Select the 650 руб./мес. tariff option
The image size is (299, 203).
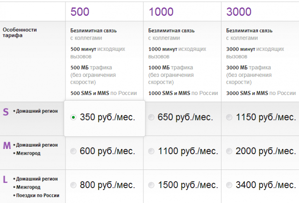point(151,117)
